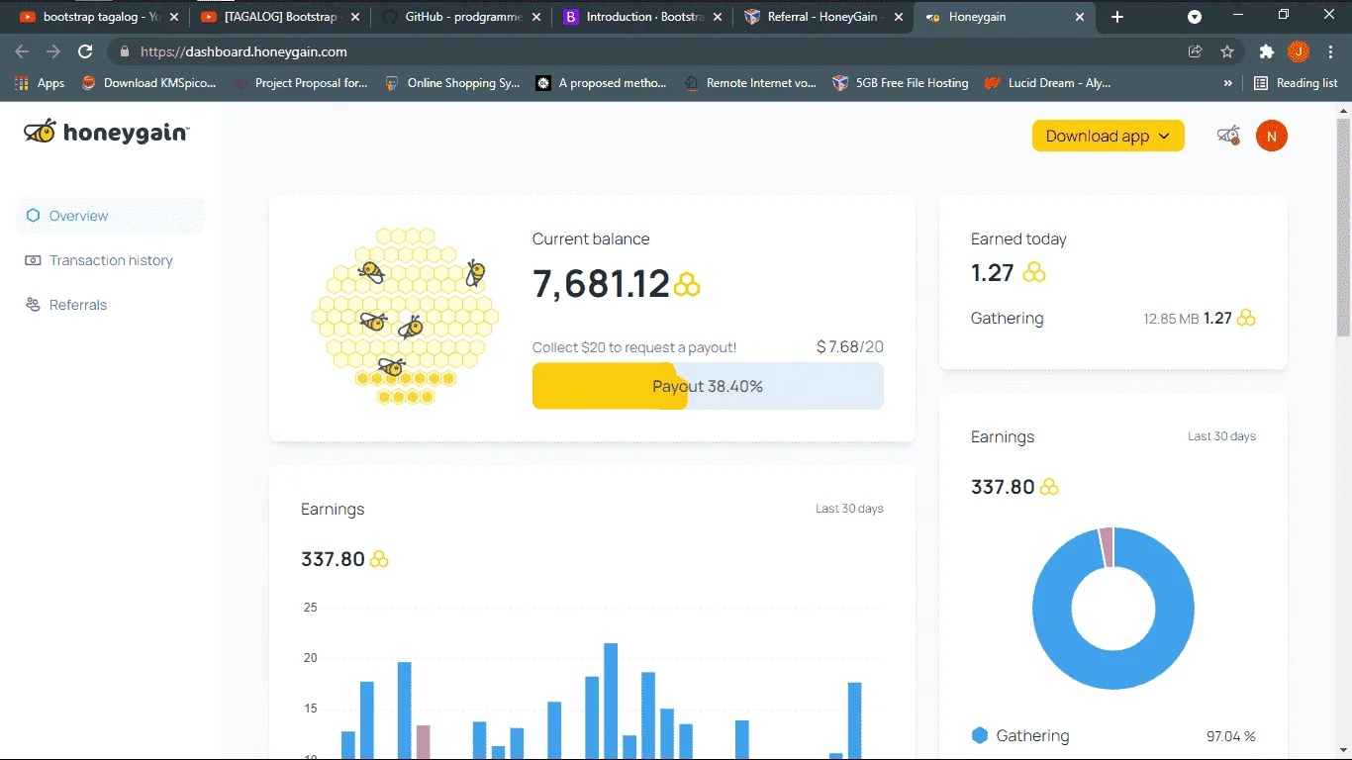1352x760 pixels.
Task: Open the Apps bookmark shortcut
Action: (41, 83)
